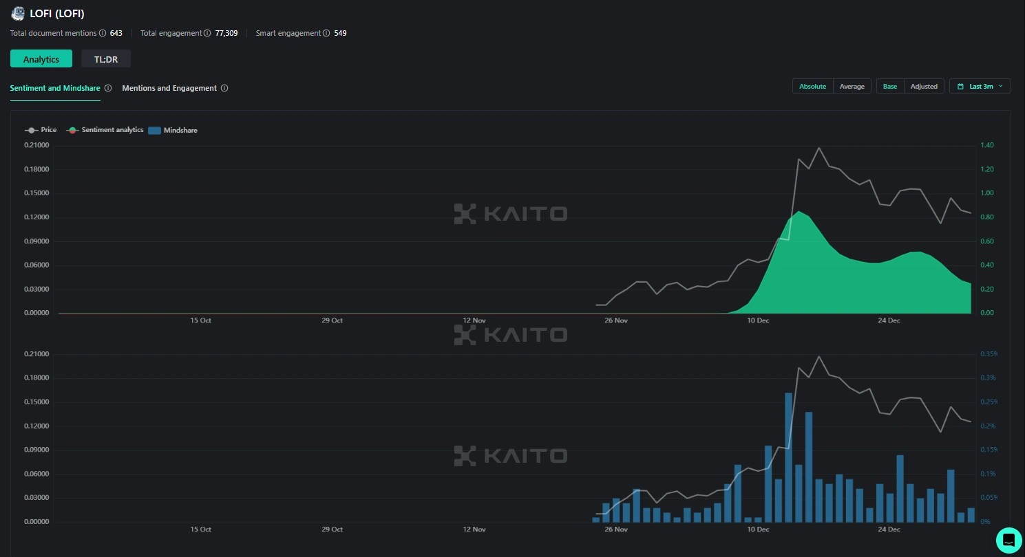Switch to Absolute view mode
This screenshot has width=1025, height=557.
pos(812,87)
